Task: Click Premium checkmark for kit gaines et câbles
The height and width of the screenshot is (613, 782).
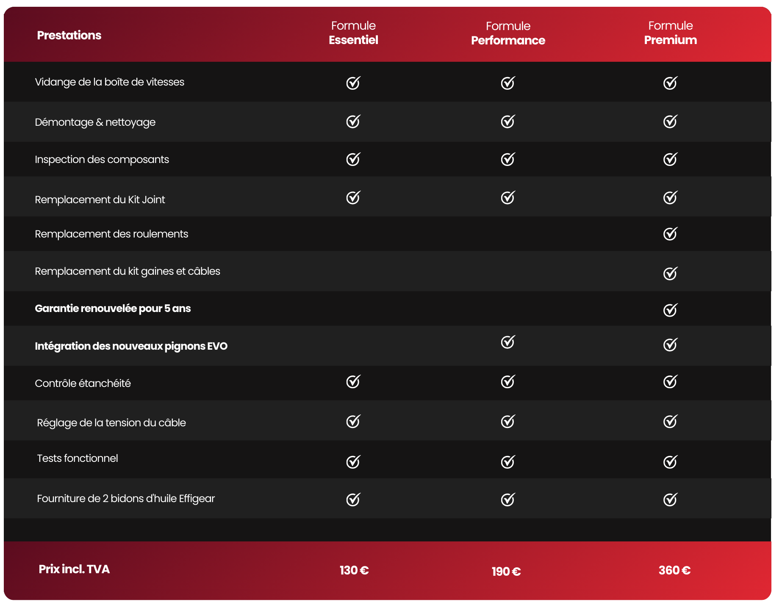Action: (670, 273)
